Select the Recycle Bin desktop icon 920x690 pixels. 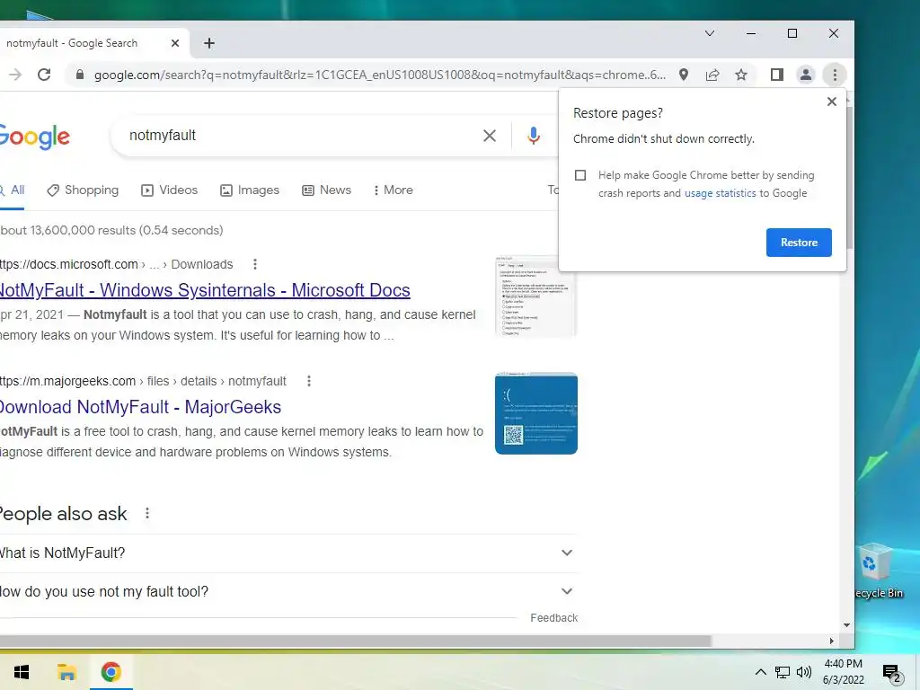pos(879,571)
